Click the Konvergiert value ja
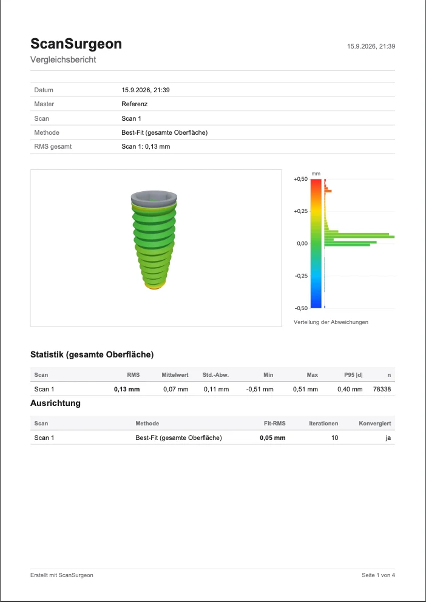Image resolution: width=426 pixels, height=602 pixels. tap(388, 438)
